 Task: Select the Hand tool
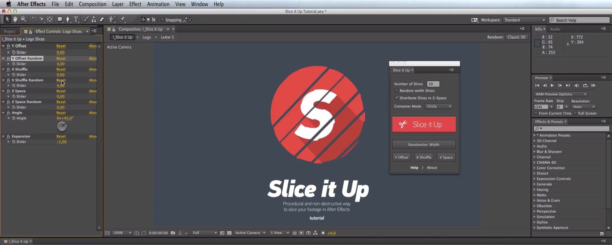15,19
